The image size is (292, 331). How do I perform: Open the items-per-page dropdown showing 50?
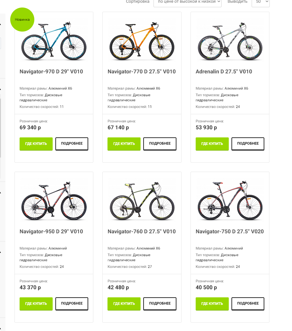(x=260, y=2)
